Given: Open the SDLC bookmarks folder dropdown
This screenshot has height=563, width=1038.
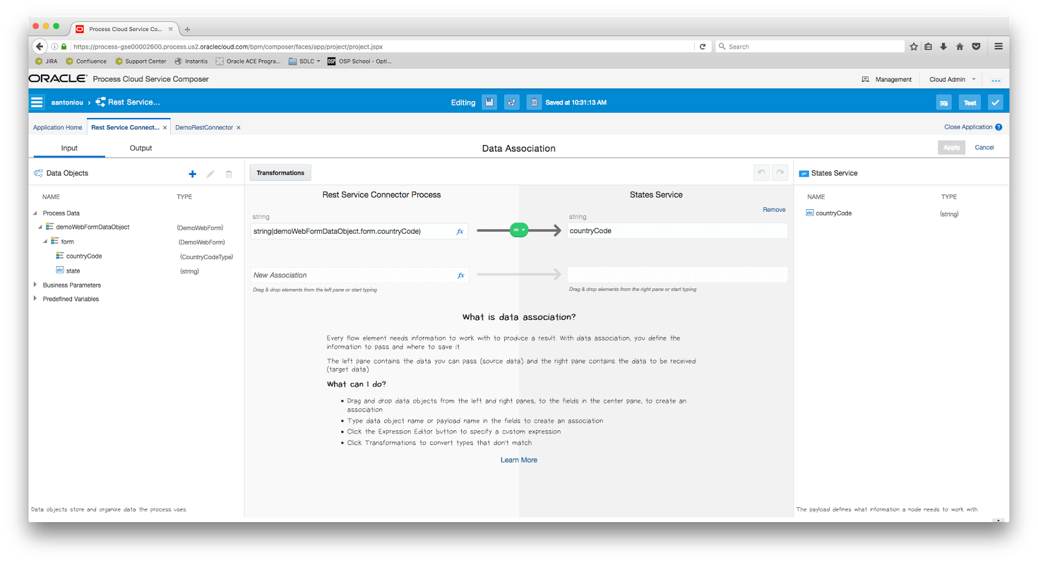Looking at the screenshot, I should point(304,62).
